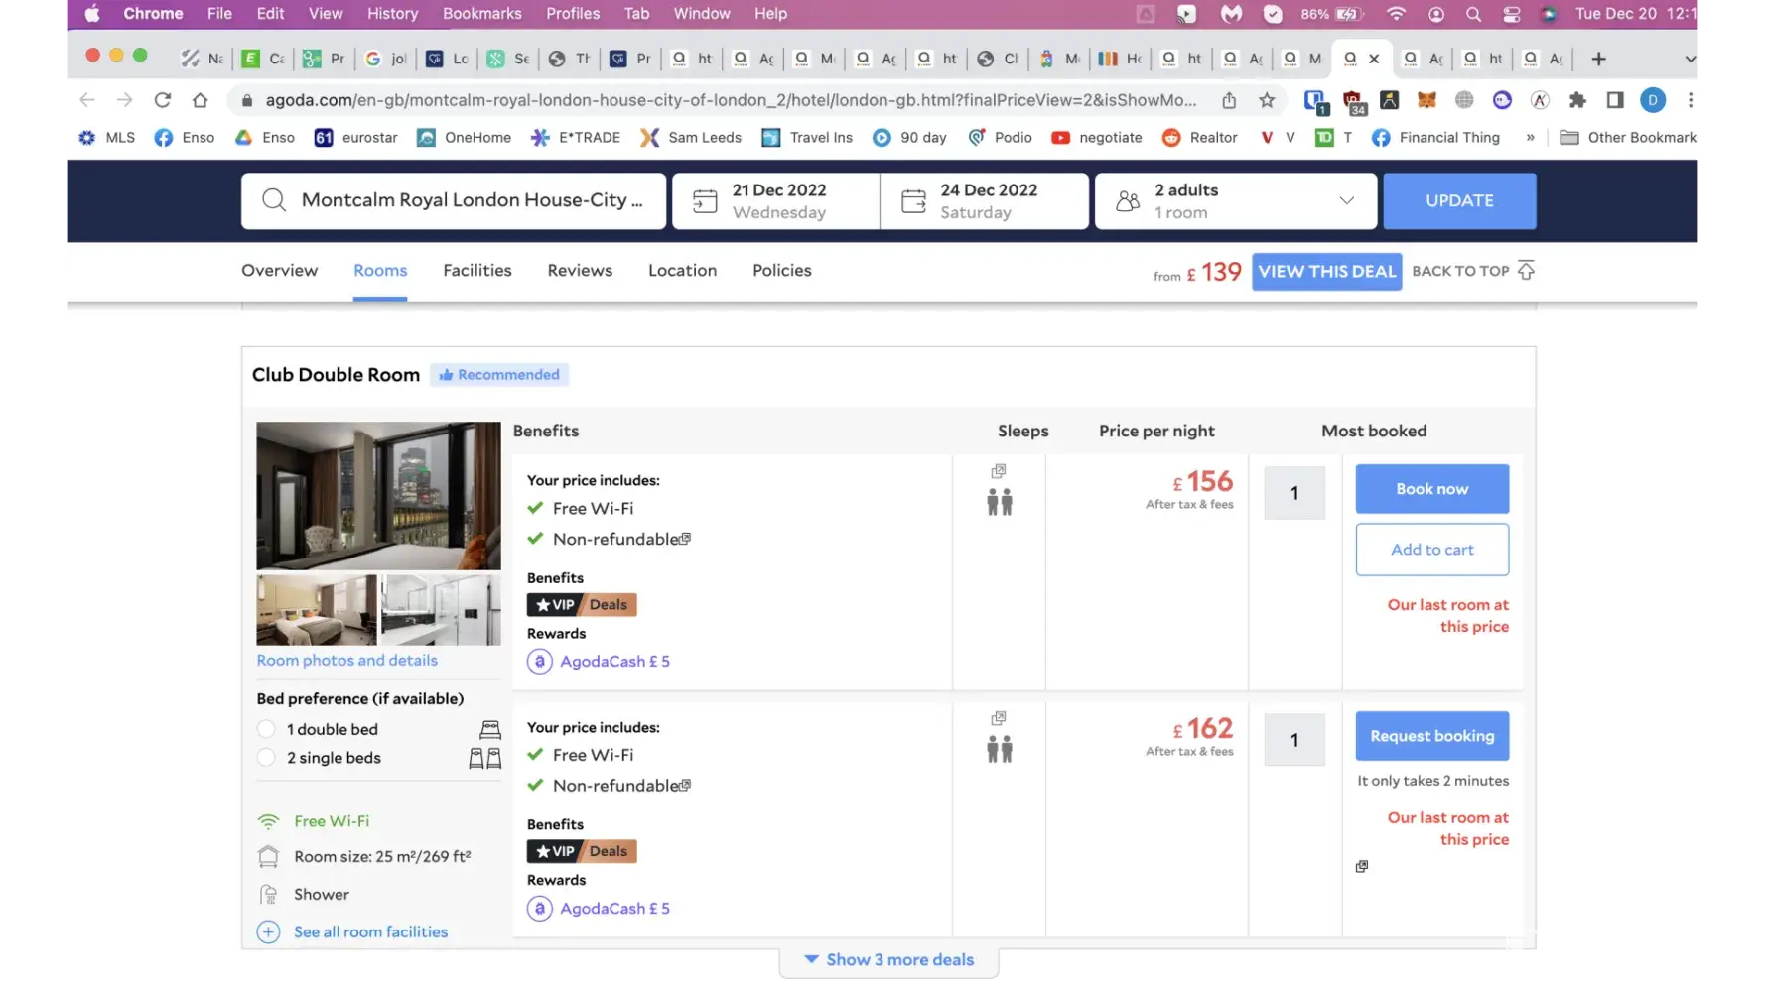1765x992 pixels.
Task: Click Request booking for the £162 room
Action: (1431, 736)
